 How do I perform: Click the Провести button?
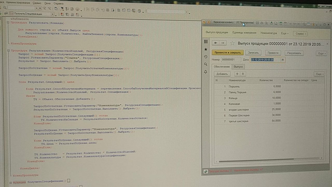click(x=273, y=53)
